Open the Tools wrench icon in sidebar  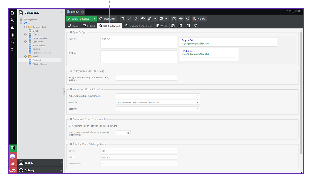point(12,20)
